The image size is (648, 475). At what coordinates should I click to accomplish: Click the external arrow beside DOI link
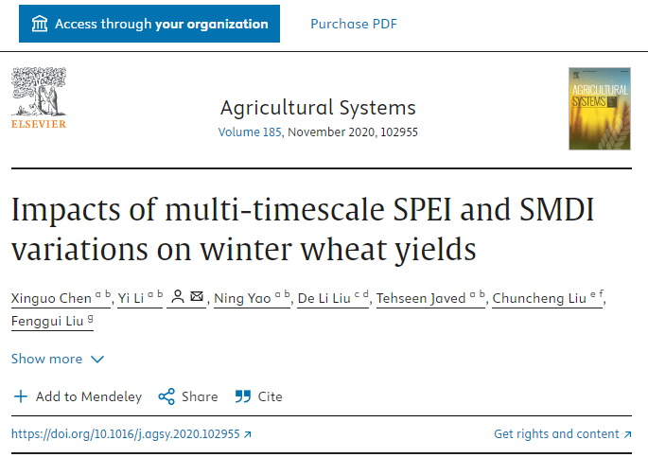click(x=248, y=434)
